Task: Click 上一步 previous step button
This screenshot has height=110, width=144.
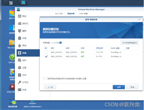Action: pos(50,87)
